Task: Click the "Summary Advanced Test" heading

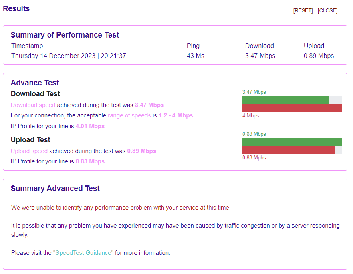Action: pos(55,188)
